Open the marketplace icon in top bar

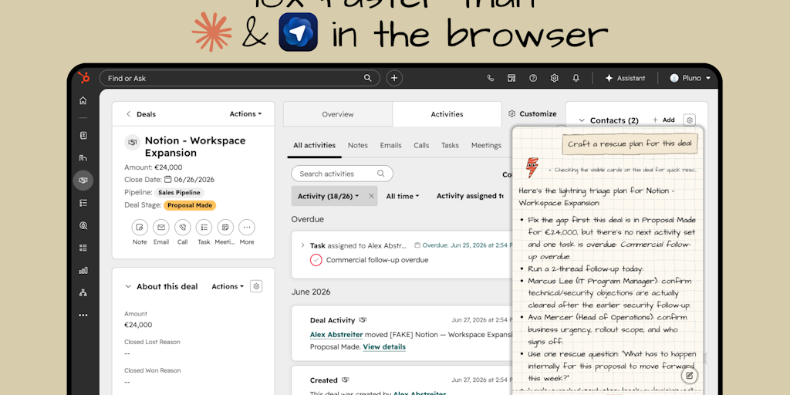(x=511, y=78)
